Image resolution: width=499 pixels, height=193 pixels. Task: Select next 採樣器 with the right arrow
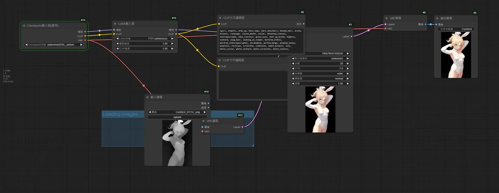click(x=348, y=74)
